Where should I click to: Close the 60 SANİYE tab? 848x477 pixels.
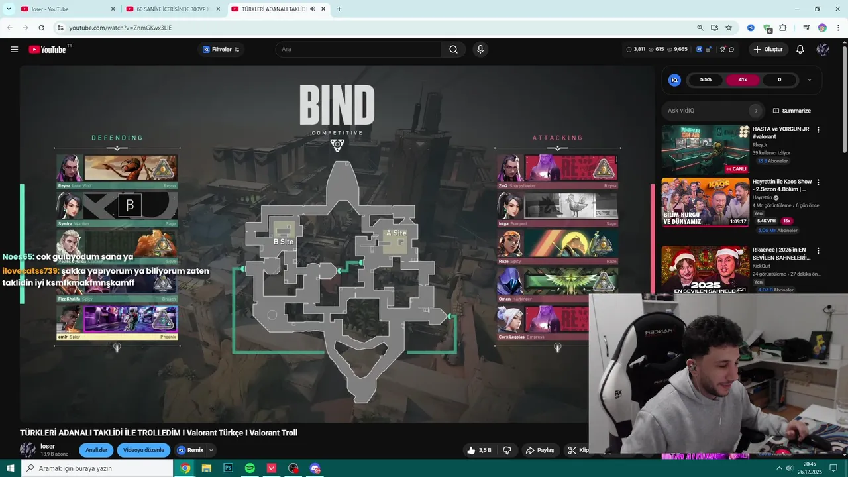[218, 9]
